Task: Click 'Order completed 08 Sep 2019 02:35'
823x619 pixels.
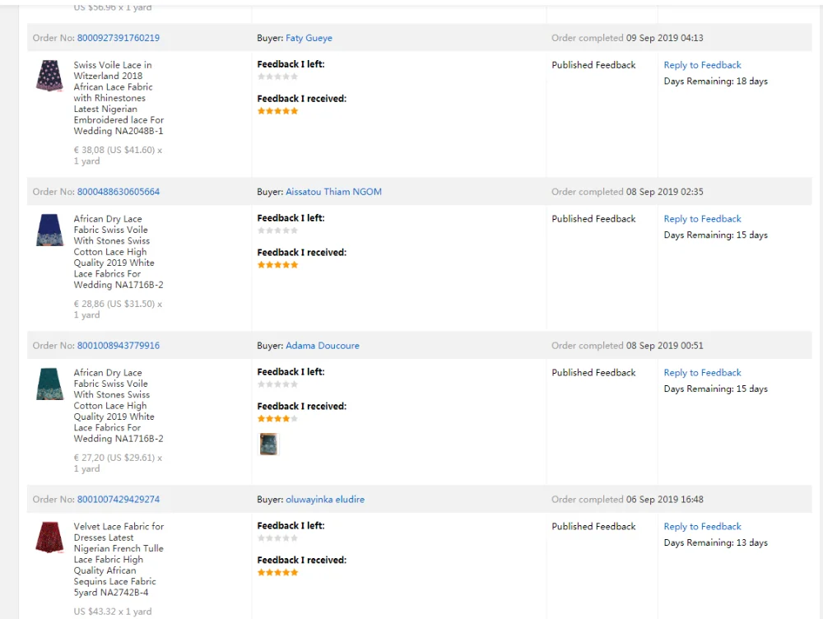Action: pos(627,192)
